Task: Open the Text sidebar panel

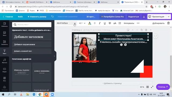Action: coord(5,52)
